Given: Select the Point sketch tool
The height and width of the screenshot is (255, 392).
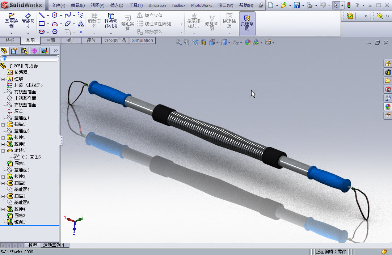Looking at the screenshot, I should (x=80, y=32).
